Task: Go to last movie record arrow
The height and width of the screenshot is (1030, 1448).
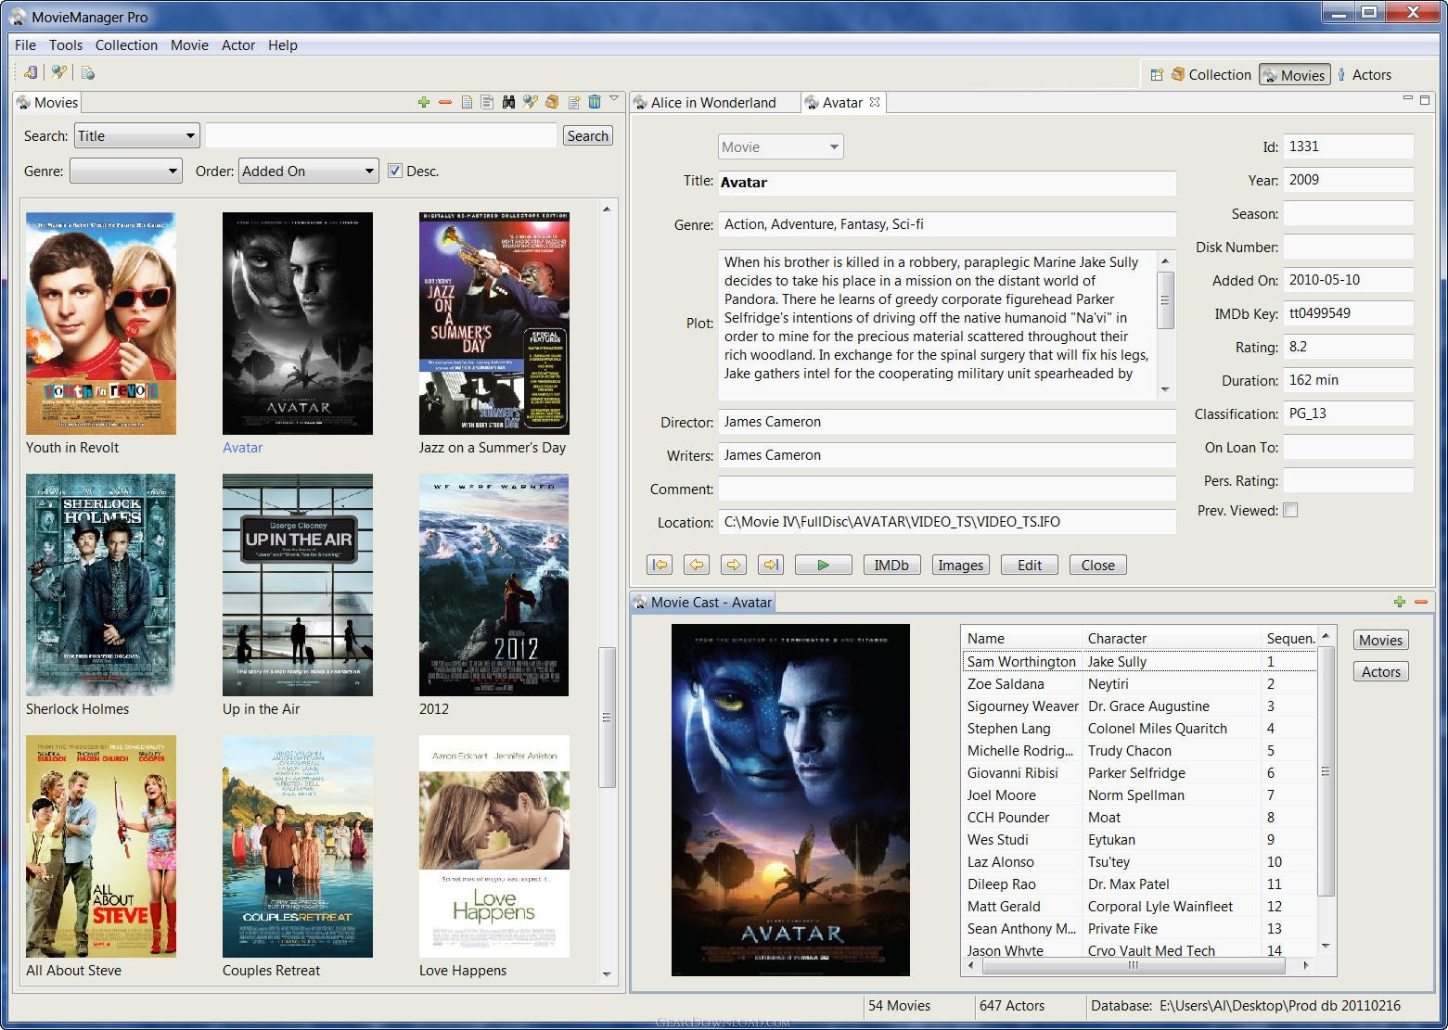Action: (771, 565)
